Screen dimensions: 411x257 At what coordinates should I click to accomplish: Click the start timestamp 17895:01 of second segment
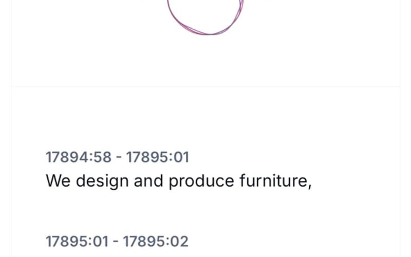click(77, 242)
